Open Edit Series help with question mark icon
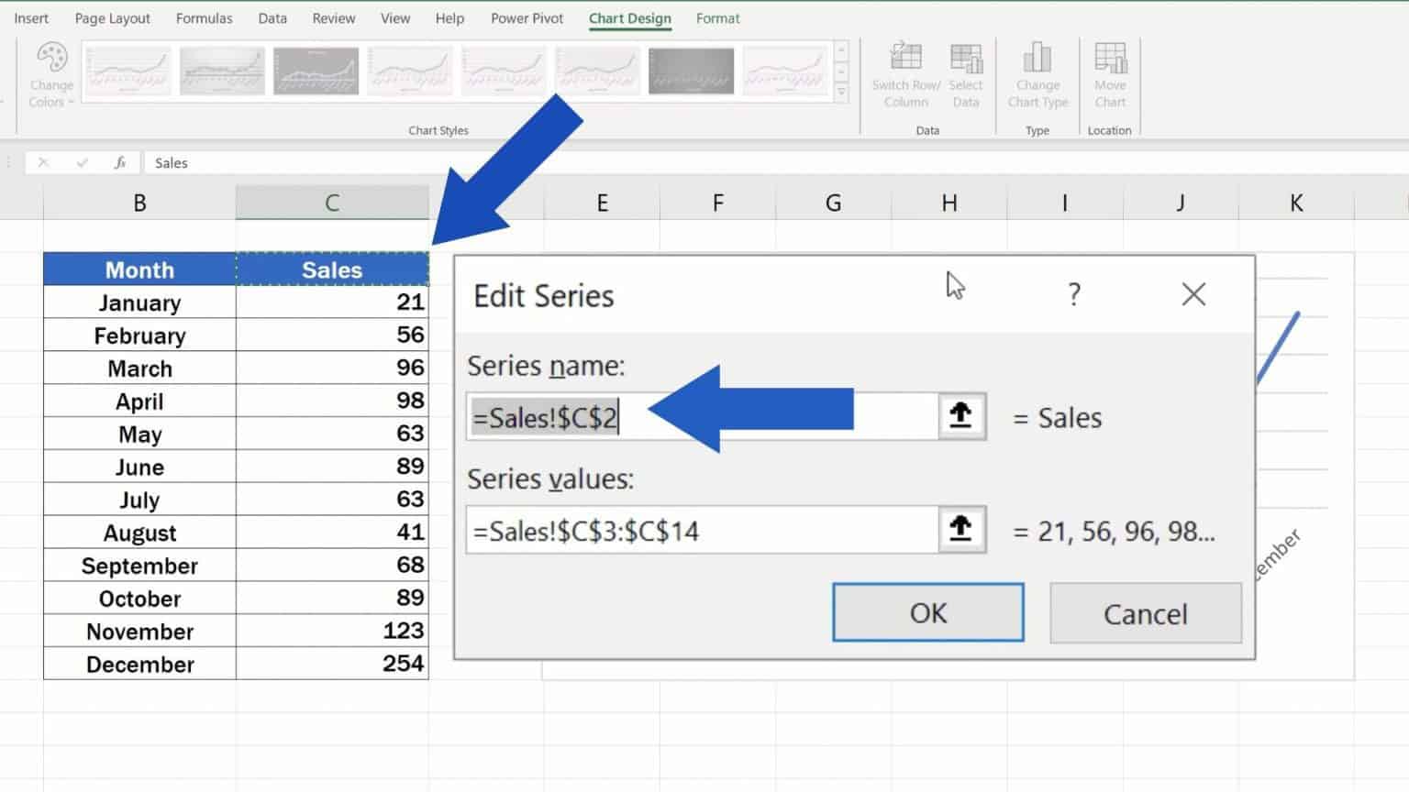 pos(1073,294)
